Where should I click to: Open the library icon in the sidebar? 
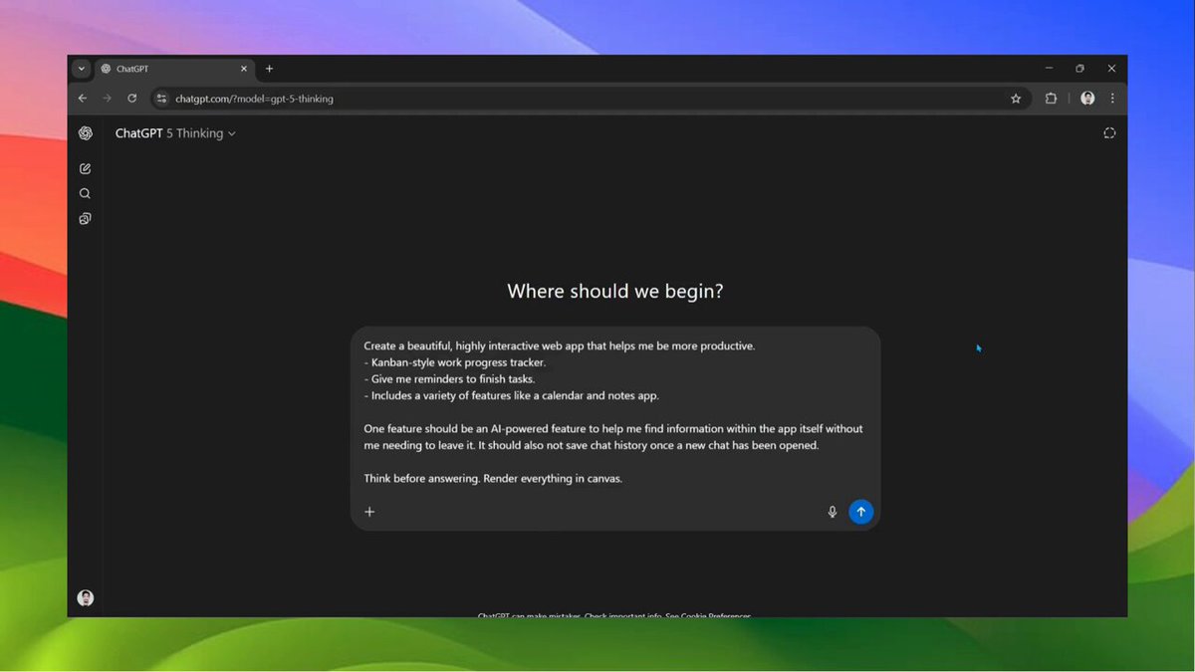click(86, 219)
